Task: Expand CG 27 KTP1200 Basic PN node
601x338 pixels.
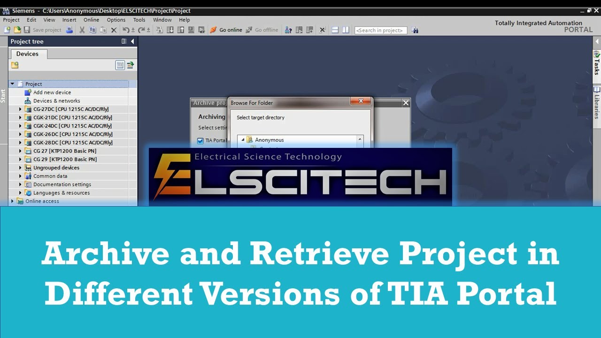Action: (x=20, y=151)
